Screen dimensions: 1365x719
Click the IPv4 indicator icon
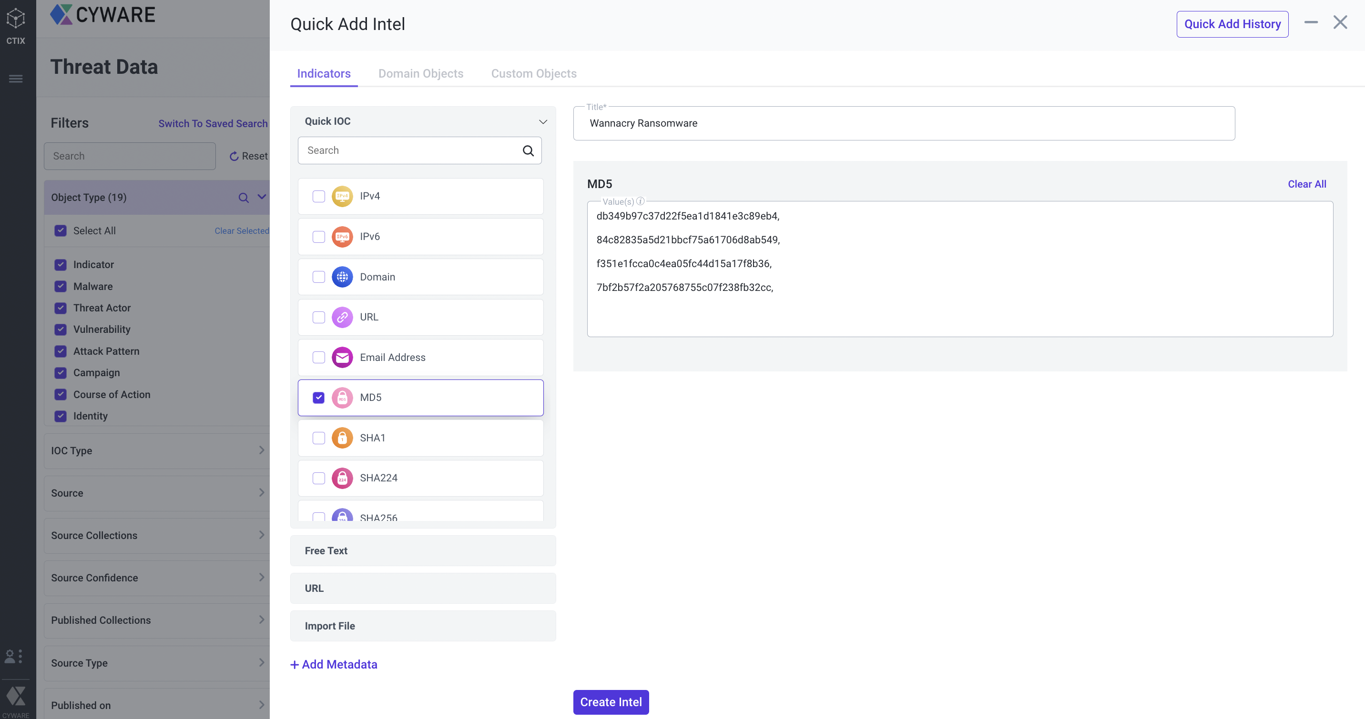point(342,197)
